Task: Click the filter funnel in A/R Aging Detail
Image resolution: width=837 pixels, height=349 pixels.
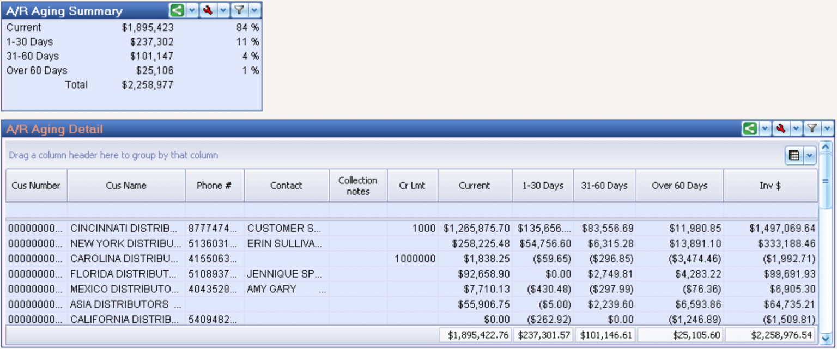Action: [x=812, y=128]
